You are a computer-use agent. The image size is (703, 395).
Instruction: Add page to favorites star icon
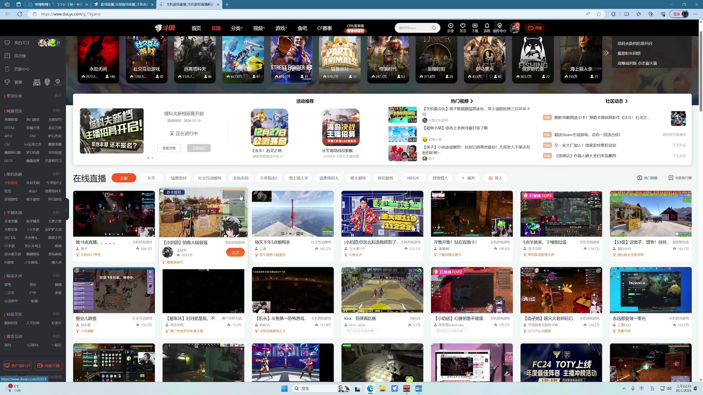[x=599, y=14]
